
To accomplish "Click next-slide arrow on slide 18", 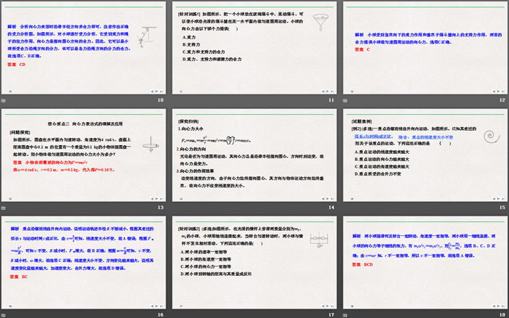I will click(499, 306).
